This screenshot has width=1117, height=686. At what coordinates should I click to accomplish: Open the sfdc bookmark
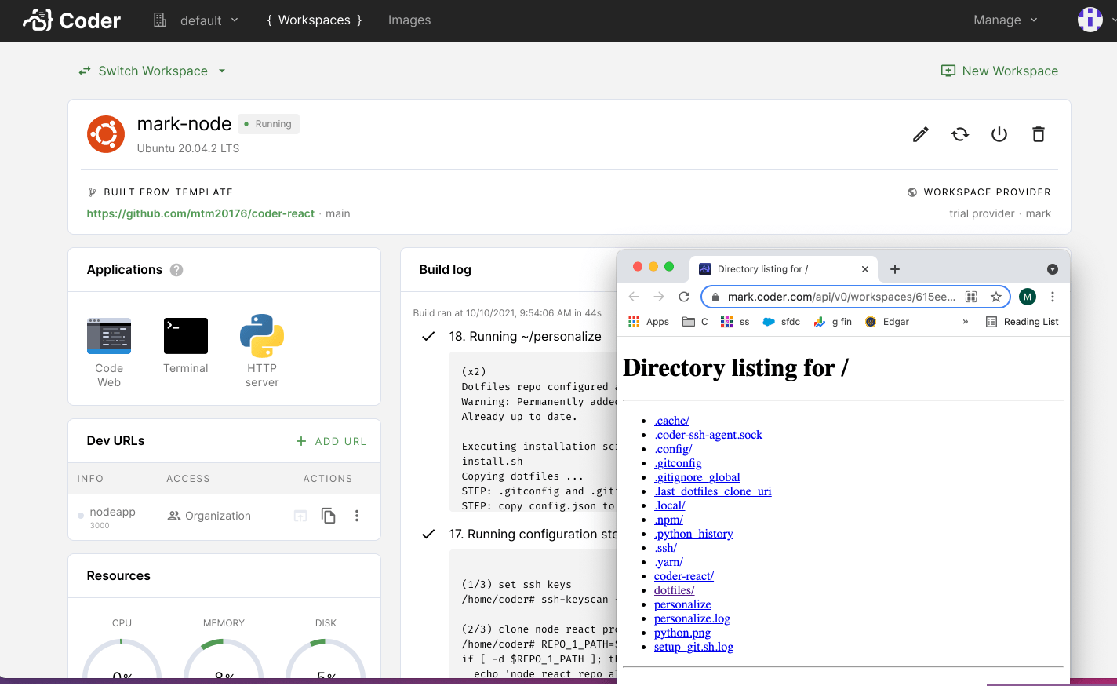tap(781, 322)
